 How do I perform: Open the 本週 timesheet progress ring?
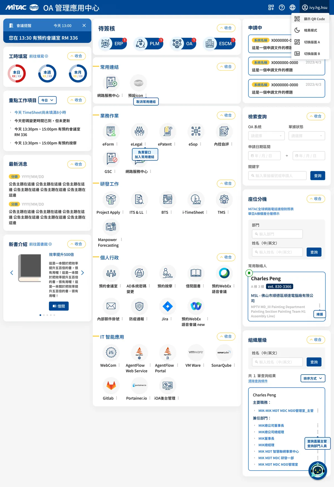(47, 74)
